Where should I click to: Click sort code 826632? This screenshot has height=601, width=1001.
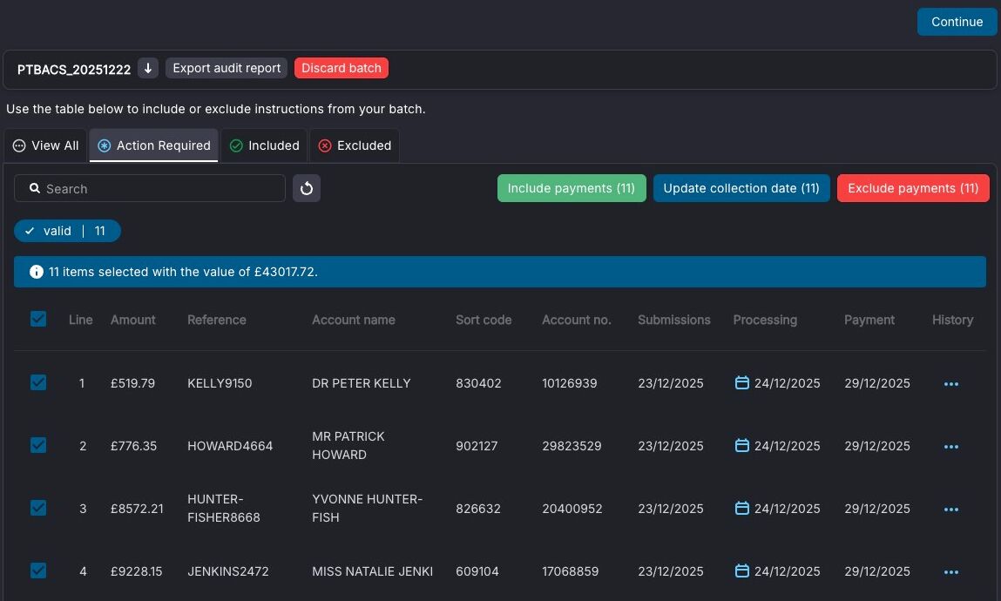pos(478,509)
